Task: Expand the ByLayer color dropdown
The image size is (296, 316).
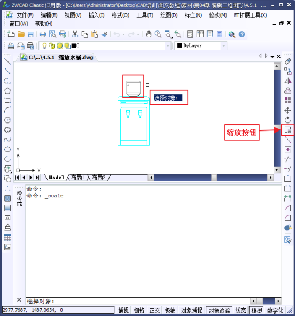Action: tap(223, 46)
